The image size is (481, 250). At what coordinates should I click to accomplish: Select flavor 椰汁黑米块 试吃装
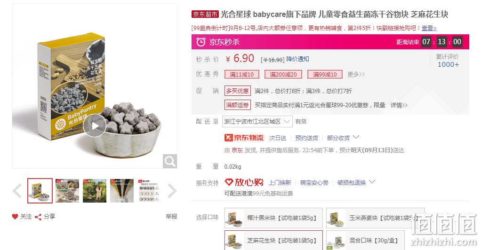point(273,218)
